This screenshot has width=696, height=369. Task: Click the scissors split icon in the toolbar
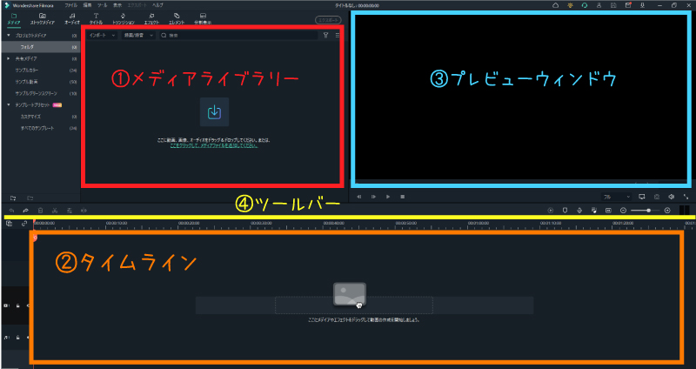[55, 211]
